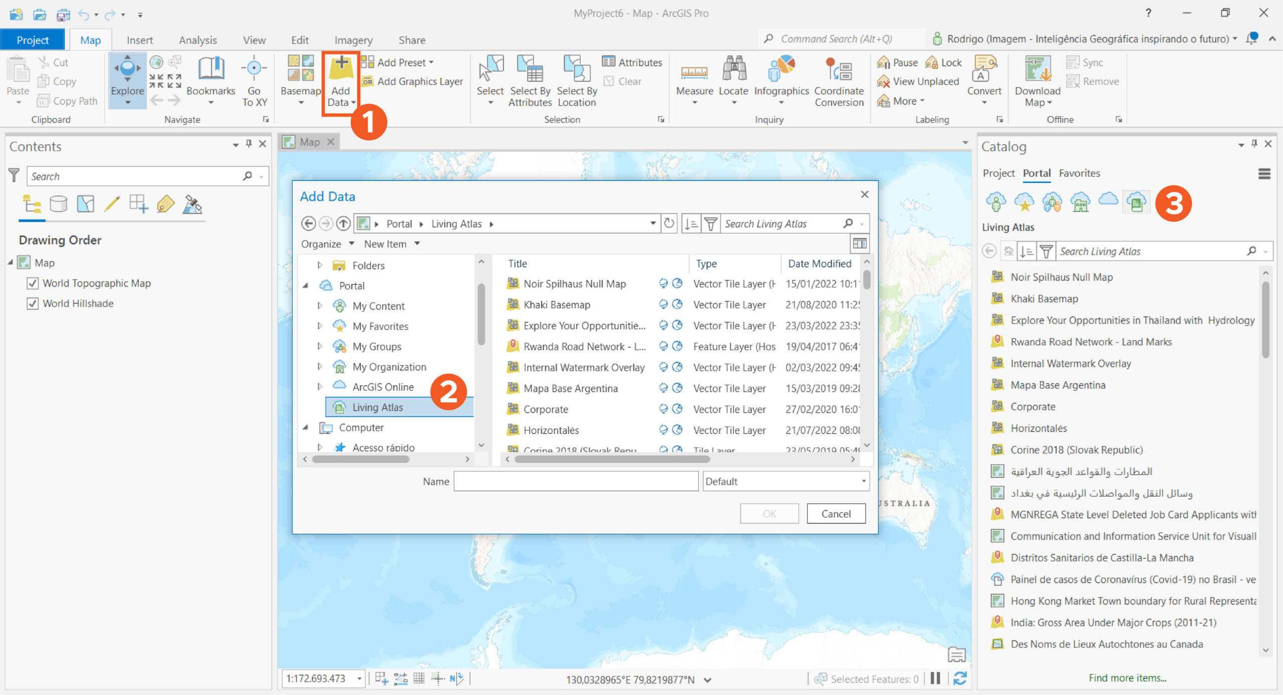Switch to the Analysis ribbon tab
The height and width of the screenshot is (695, 1283).
[x=197, y=40]
